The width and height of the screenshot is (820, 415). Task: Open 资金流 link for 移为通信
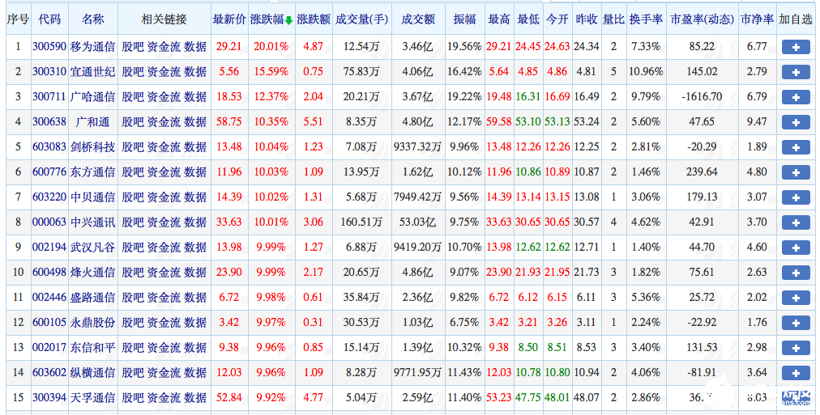164,47
